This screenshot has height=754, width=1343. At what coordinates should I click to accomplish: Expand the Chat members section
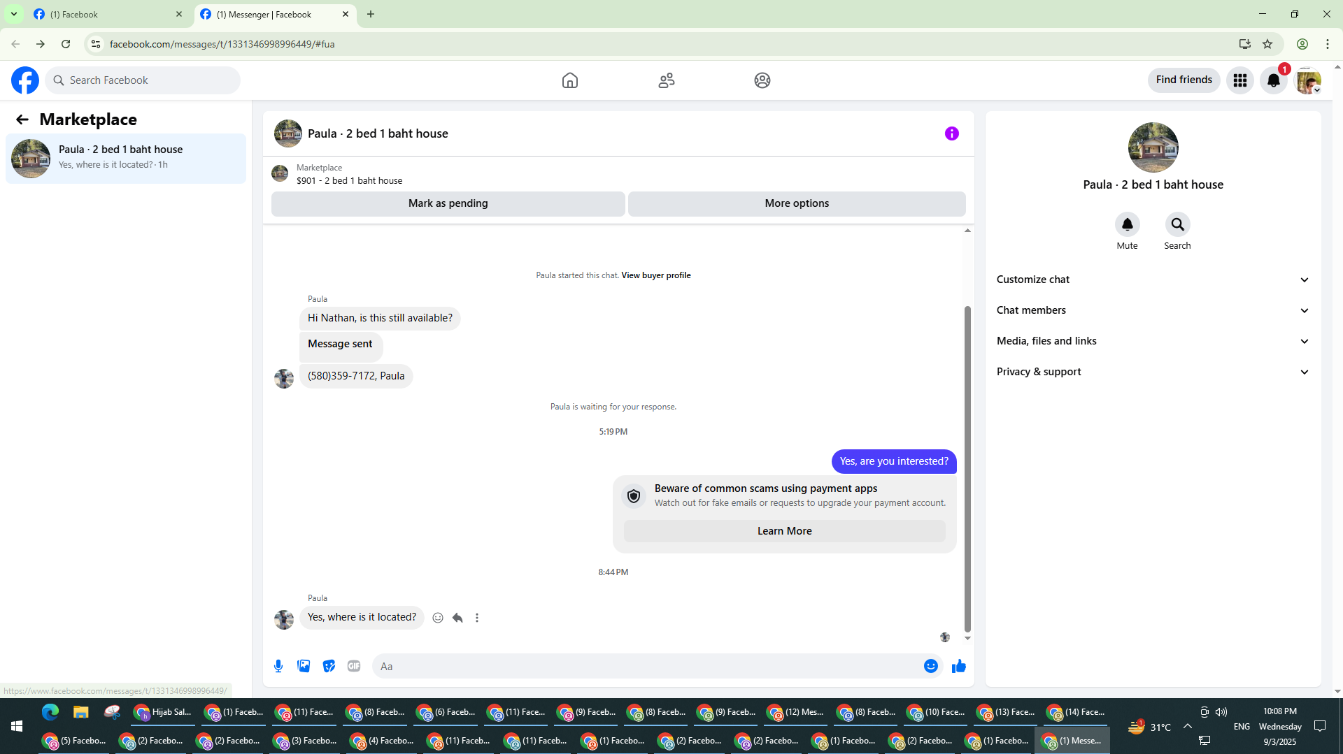click(x=1153, y=310)
